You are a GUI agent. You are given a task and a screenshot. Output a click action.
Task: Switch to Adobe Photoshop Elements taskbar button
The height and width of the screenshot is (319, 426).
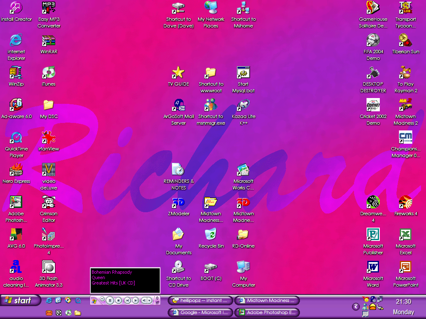coord(267,312)
